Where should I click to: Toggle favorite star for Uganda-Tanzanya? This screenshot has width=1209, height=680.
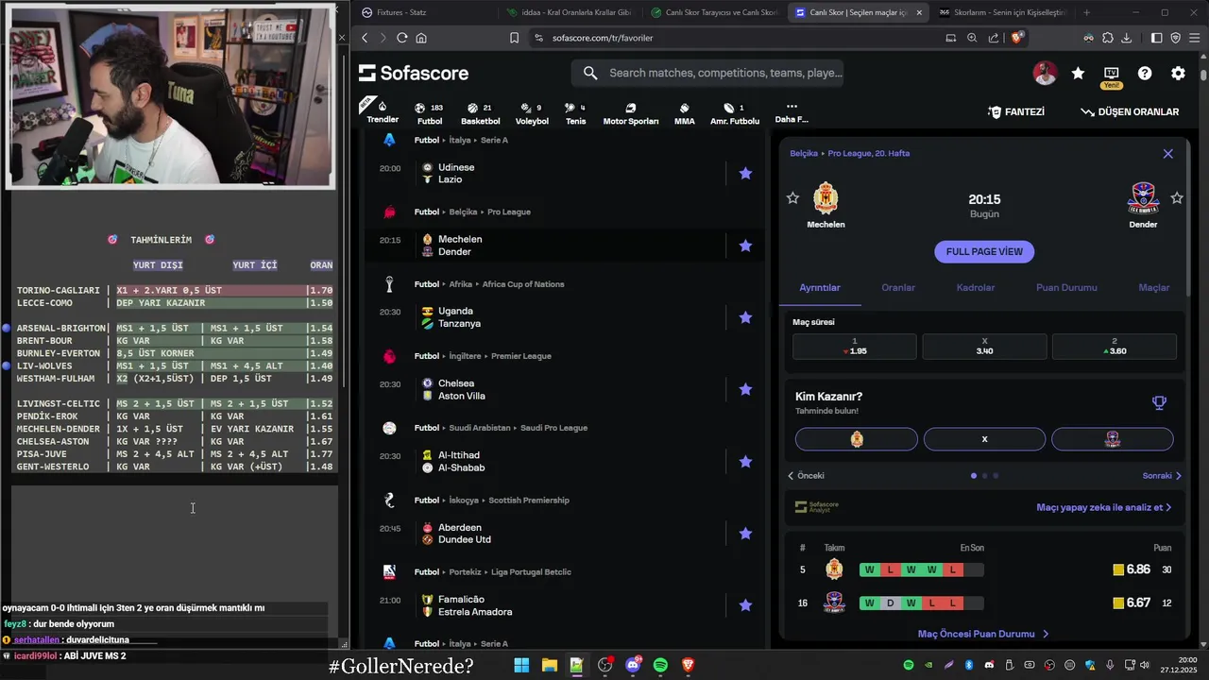point(745,317)
